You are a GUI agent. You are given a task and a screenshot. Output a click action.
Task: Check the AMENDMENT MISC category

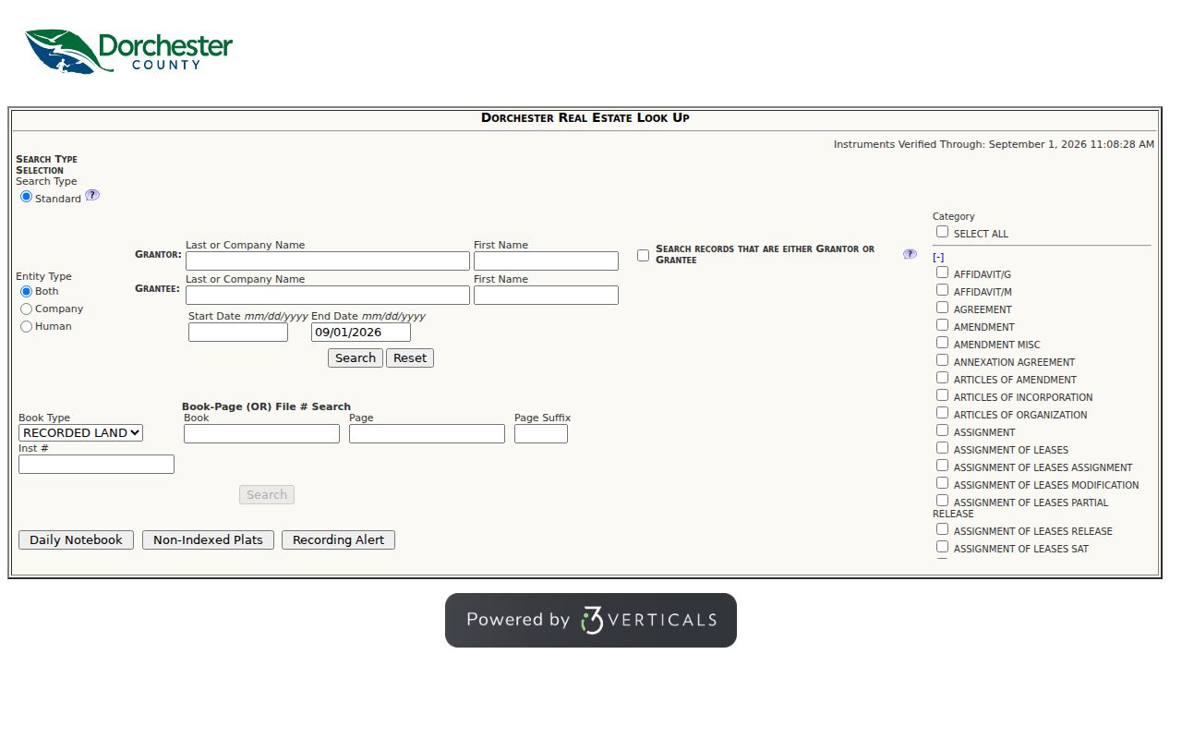[x=942, y=343]
